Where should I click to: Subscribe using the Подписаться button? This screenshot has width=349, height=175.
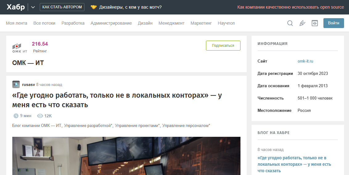pos(223,46)
